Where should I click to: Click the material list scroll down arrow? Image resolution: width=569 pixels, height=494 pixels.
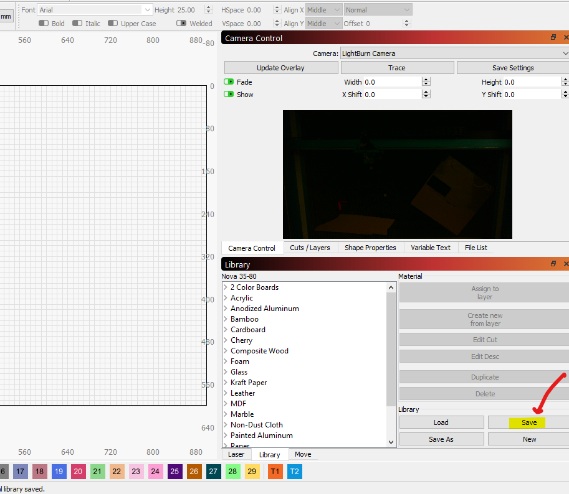[391, 442]
